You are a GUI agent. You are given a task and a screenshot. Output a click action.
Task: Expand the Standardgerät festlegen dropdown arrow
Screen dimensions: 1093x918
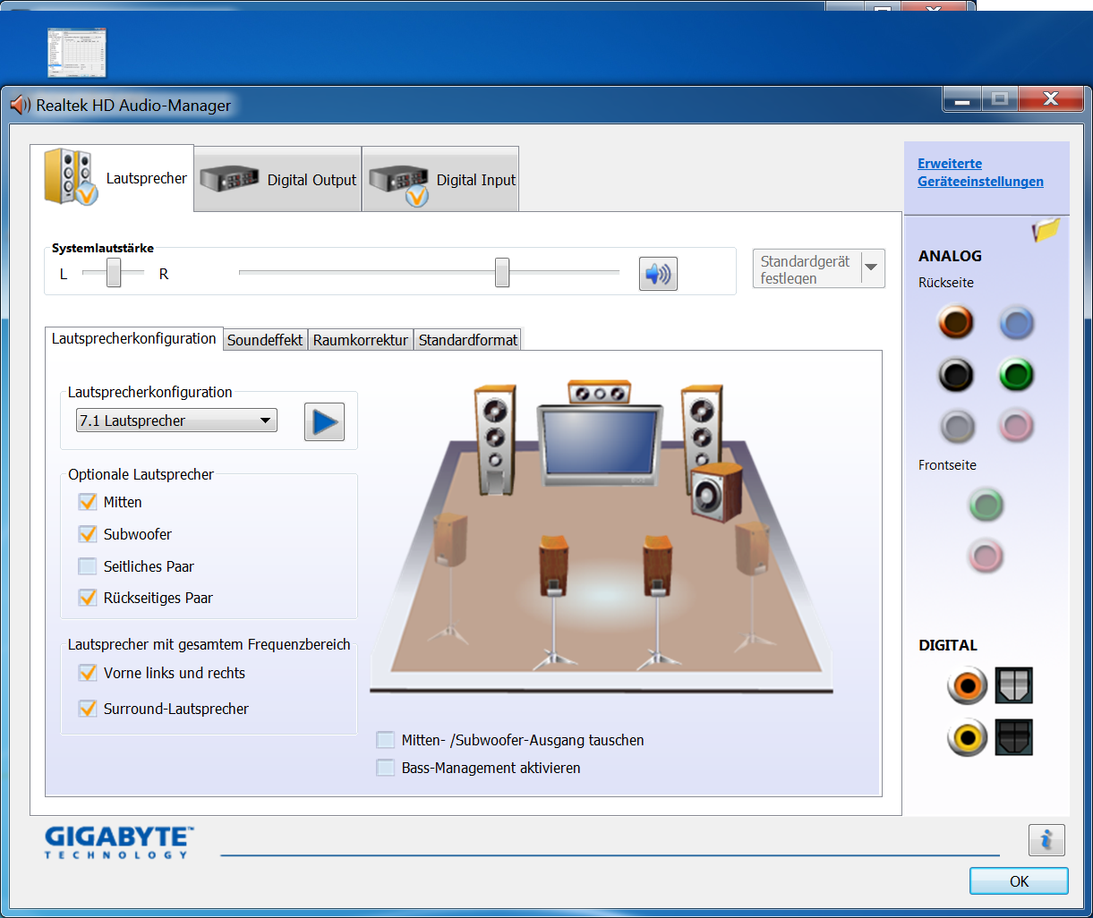872,268
